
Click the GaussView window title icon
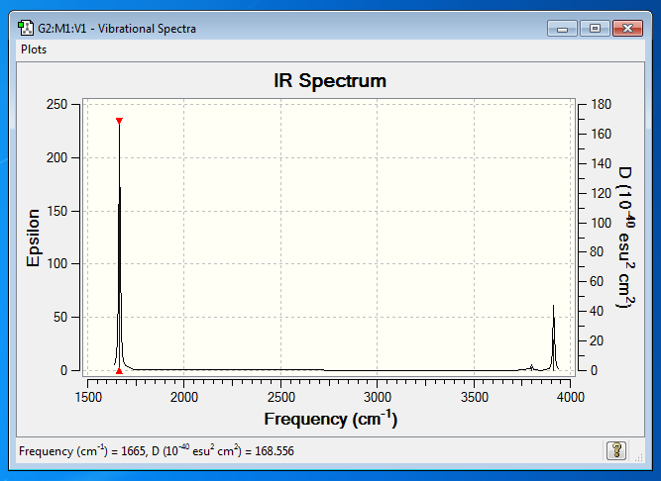[x=26, y=28]
